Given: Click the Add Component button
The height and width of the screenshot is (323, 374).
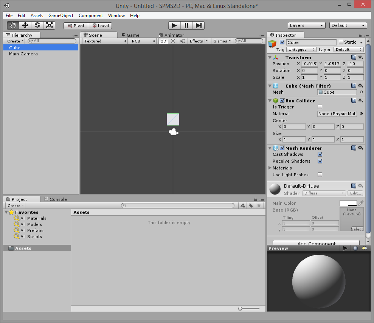Looking at the screenshot, I should (x=316, y=243).
